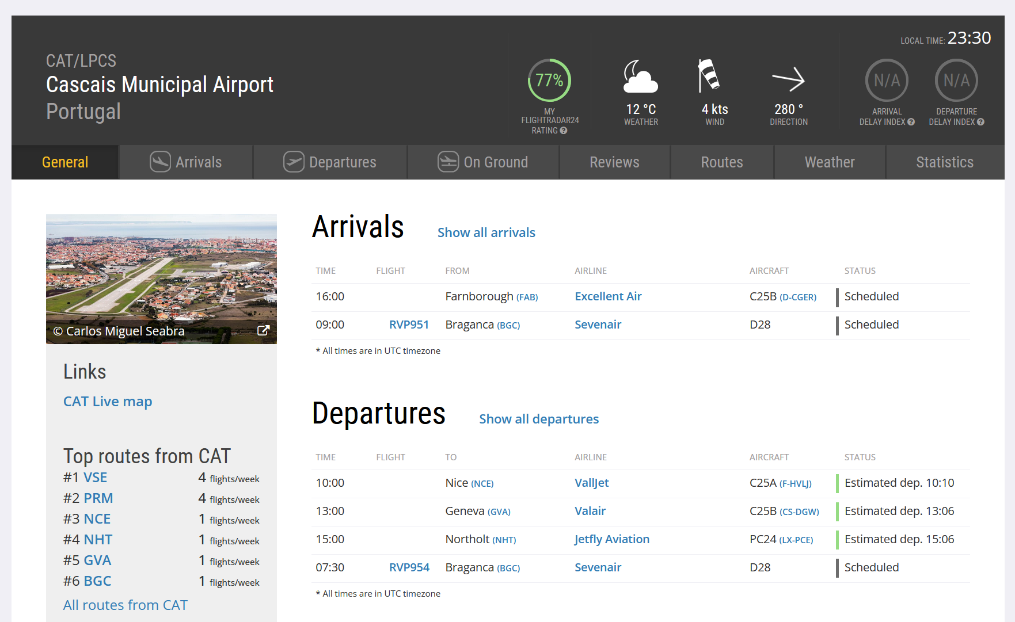
Task: Click the On Ground plane icon
Action: [448, 162]
